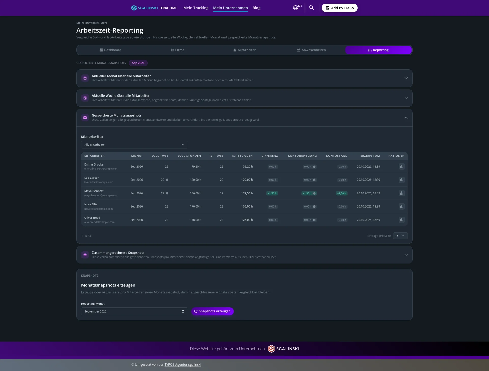Sort by the Ist-Stunden column header
The height and width of the screenshot is (371, 489).
click(242, 156)
